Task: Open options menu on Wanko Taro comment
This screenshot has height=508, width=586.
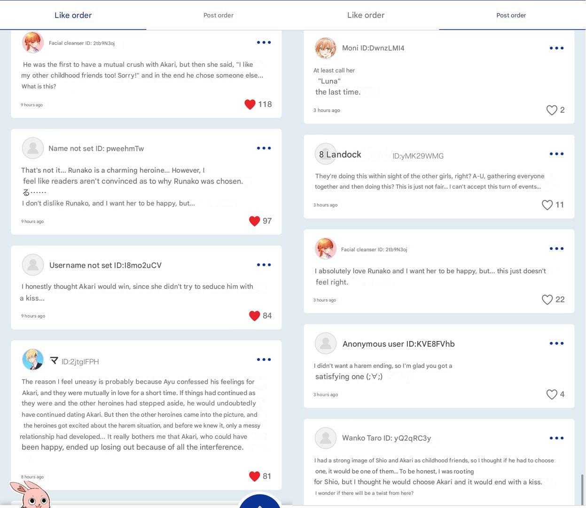Action: point(556,438)
